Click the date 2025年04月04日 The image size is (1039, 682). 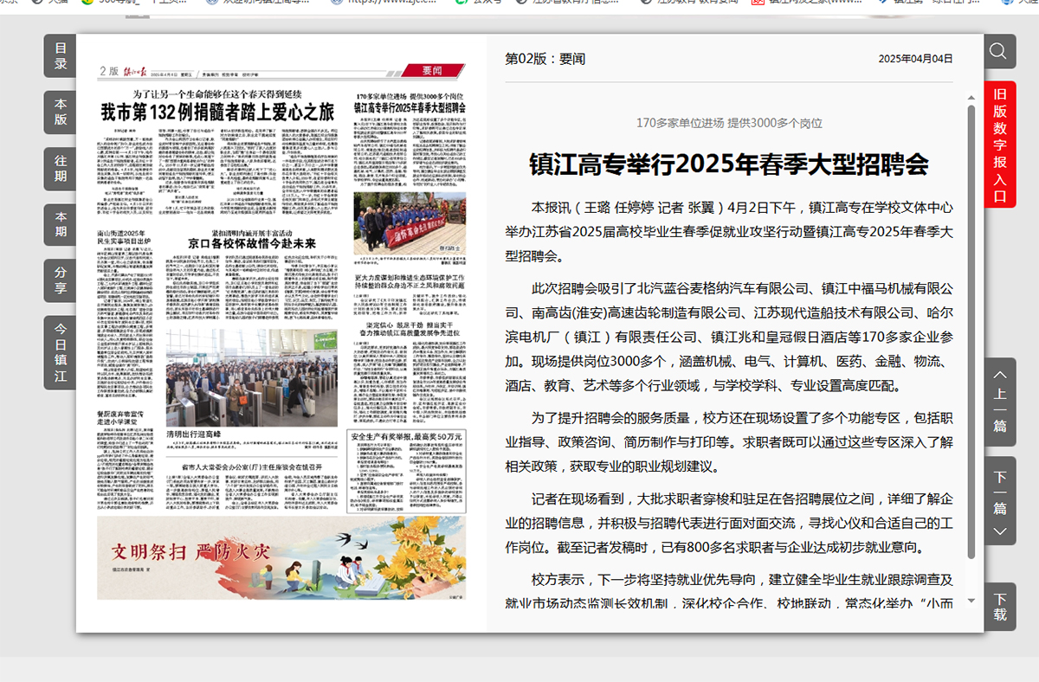pos(915,59)
